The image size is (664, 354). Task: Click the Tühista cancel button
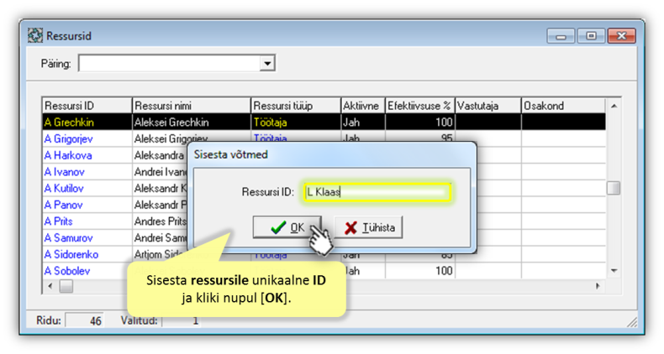[x=368, y=227]
